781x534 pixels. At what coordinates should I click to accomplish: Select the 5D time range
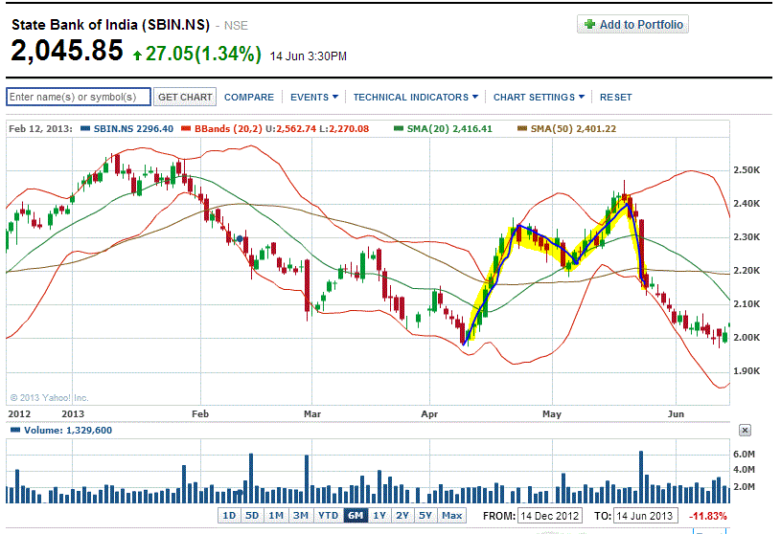point(252,516)
